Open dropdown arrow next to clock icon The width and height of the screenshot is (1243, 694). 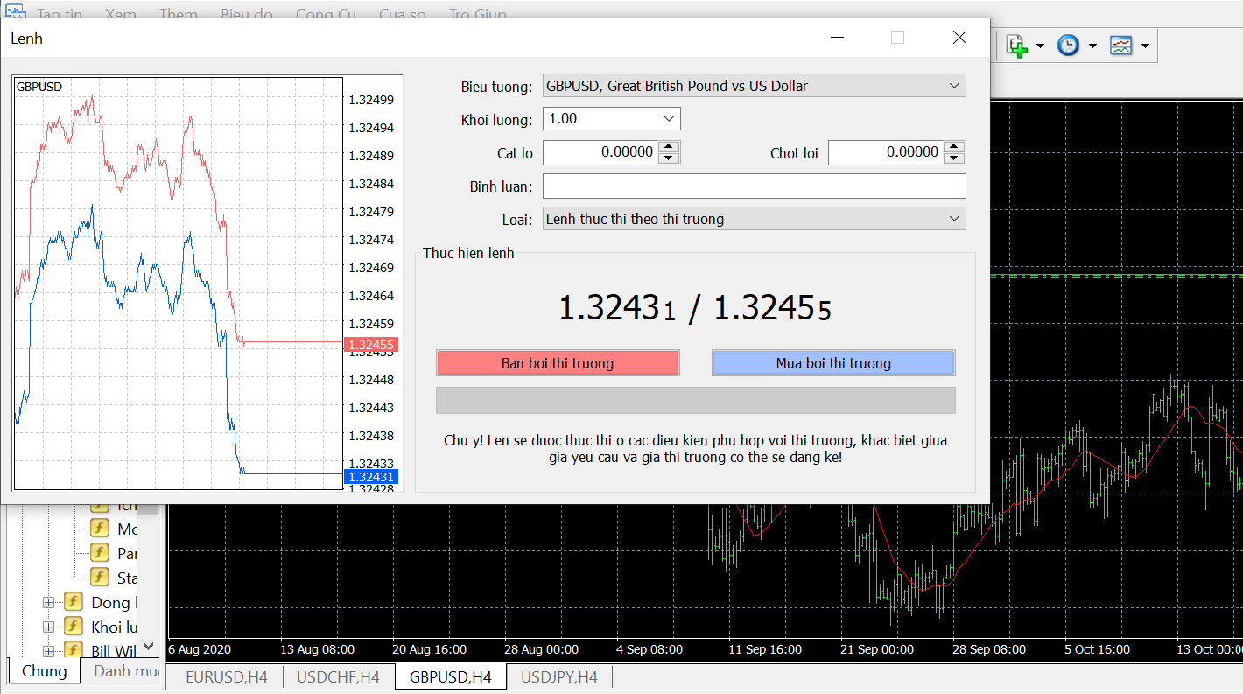pos(1092,46)
